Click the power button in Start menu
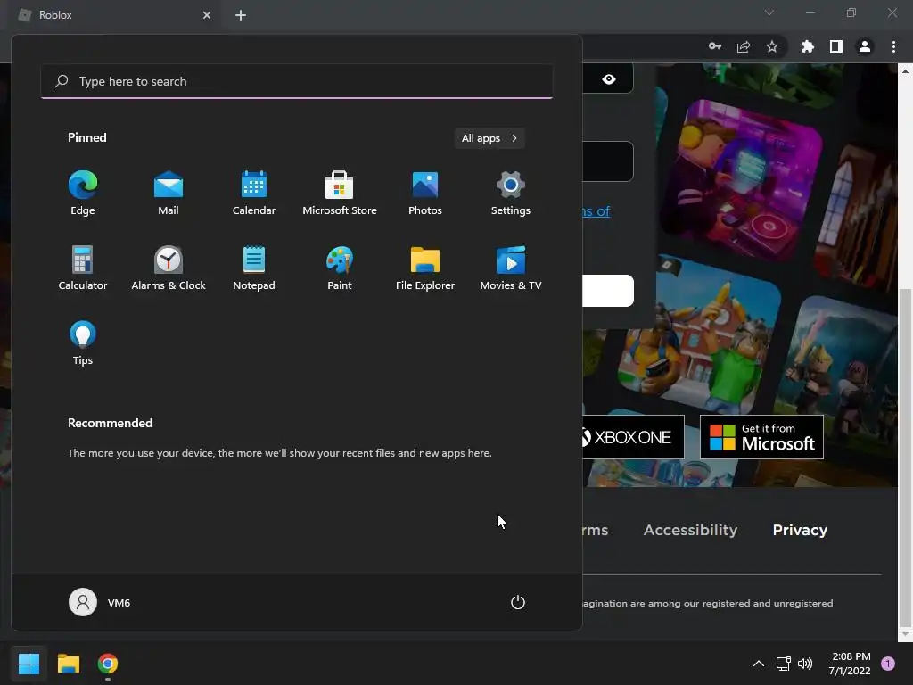Viewport: 913px width, 685px height. click(518, 602)
